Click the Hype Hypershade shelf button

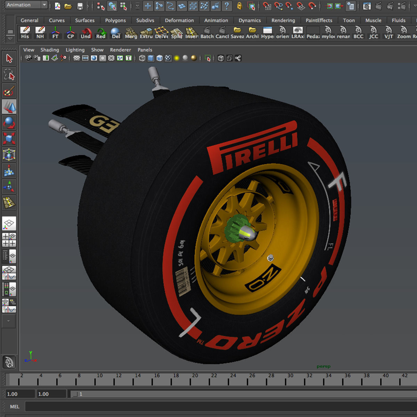pyautogui.click(x=268, y=33)
